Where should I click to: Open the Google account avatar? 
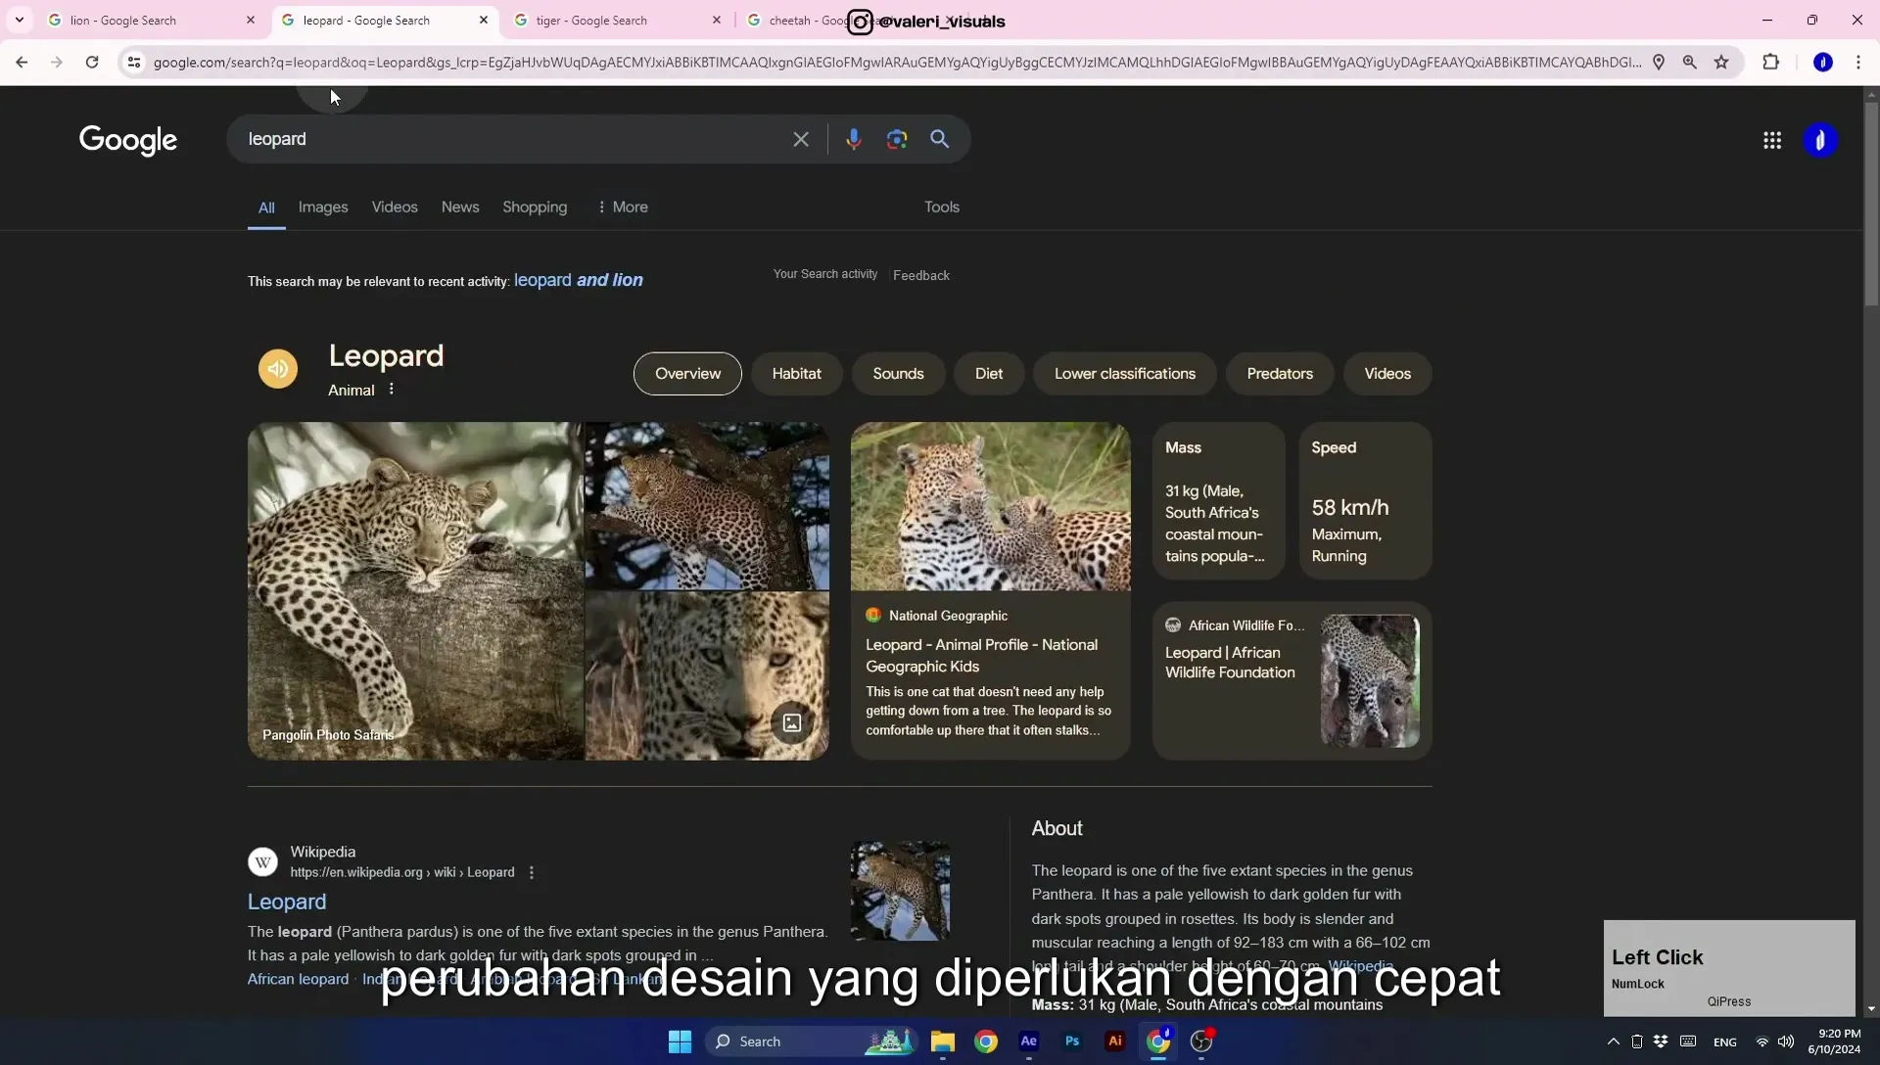tap(1820, 140)
